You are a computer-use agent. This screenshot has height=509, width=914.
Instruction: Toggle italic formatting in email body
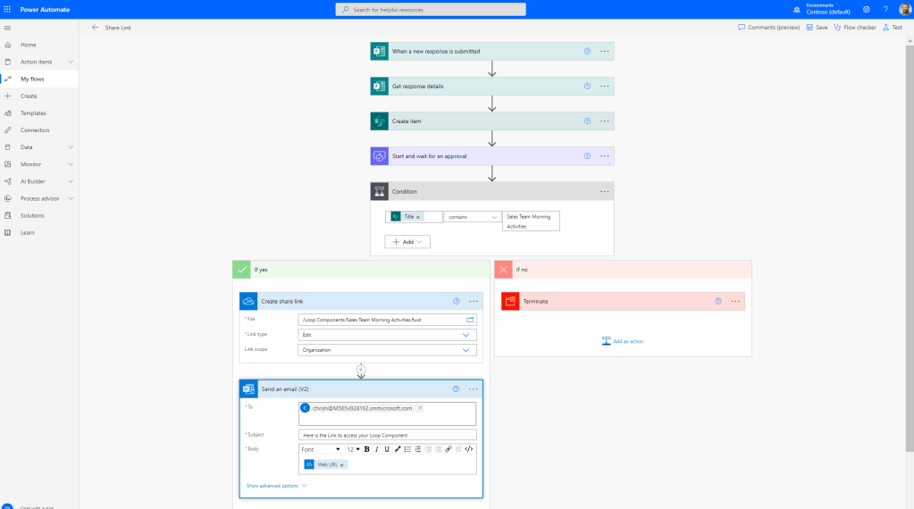[x=376, y=449]
